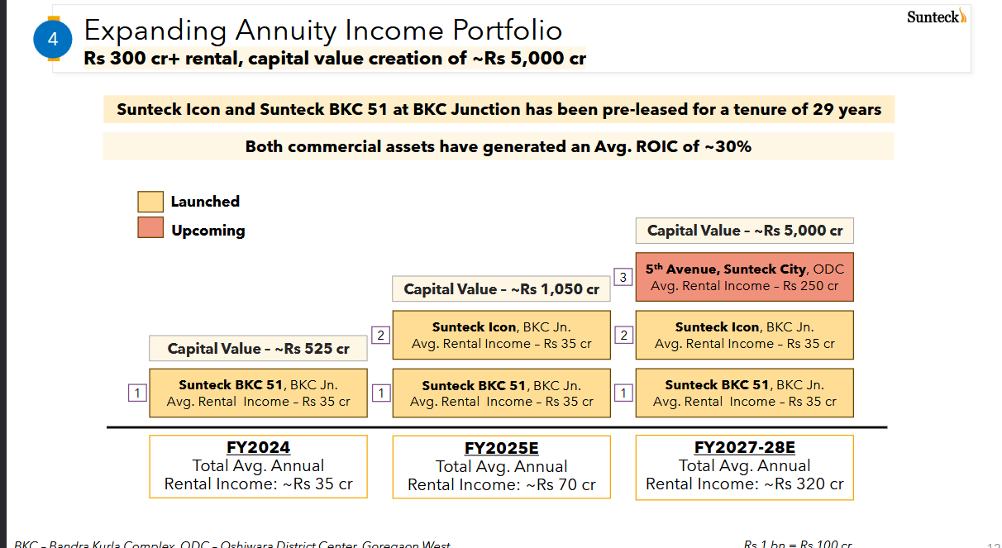Click the orange Launched legend swatch
Viewport: 1002px width, 548px height.
click(150, 202)
